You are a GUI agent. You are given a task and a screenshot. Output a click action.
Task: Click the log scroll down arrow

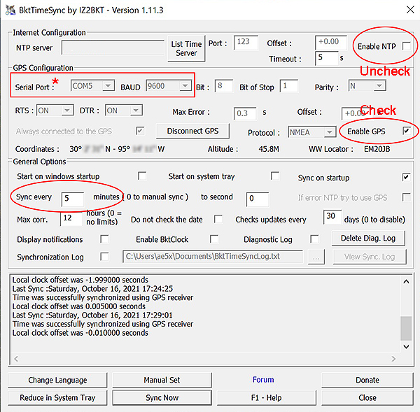tap(406, 346)
